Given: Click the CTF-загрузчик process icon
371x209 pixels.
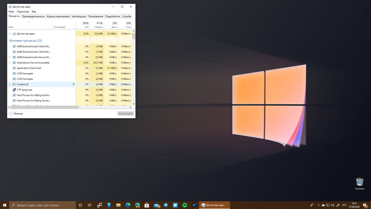Looking at the screenshot, I should point(14,90).
